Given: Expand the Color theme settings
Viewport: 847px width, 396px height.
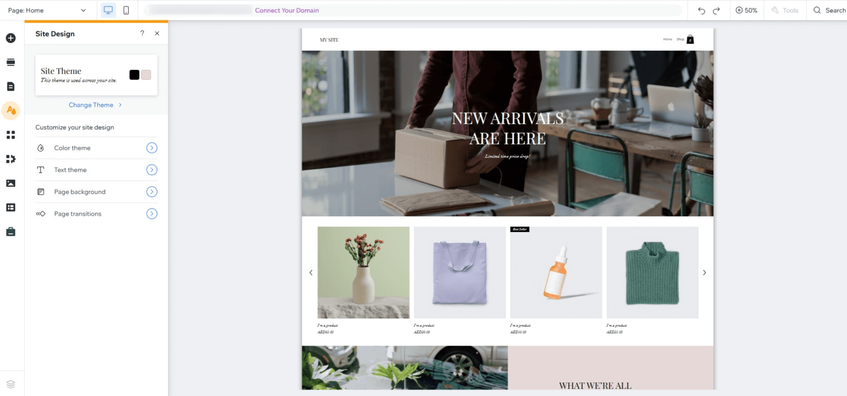Looking at the screenshot, I should pyautogui.click(x=96, y=148).
